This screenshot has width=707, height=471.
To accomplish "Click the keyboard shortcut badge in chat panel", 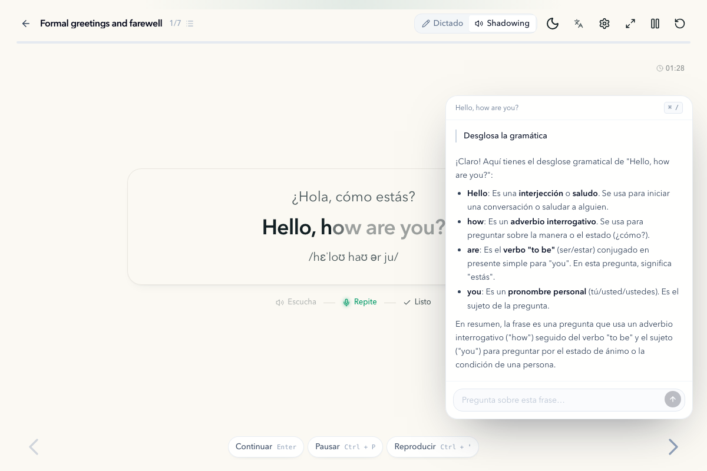I will 673,108.
